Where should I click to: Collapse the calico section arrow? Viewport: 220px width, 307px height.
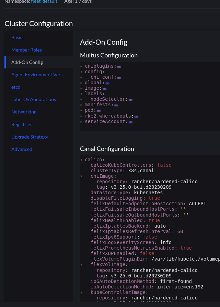(x=81, y=160)
